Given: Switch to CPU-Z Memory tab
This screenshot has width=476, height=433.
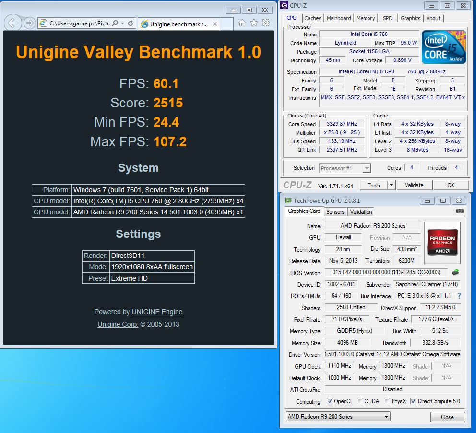Looking at the screenshot, I should [366, 18].
